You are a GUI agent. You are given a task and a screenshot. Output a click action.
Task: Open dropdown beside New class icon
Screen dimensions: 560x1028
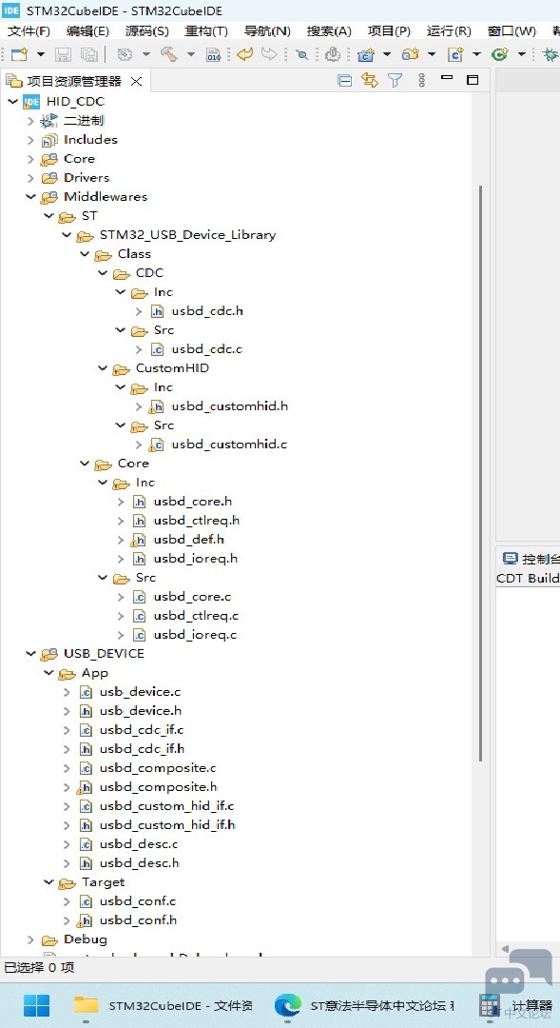pos(522,54)
